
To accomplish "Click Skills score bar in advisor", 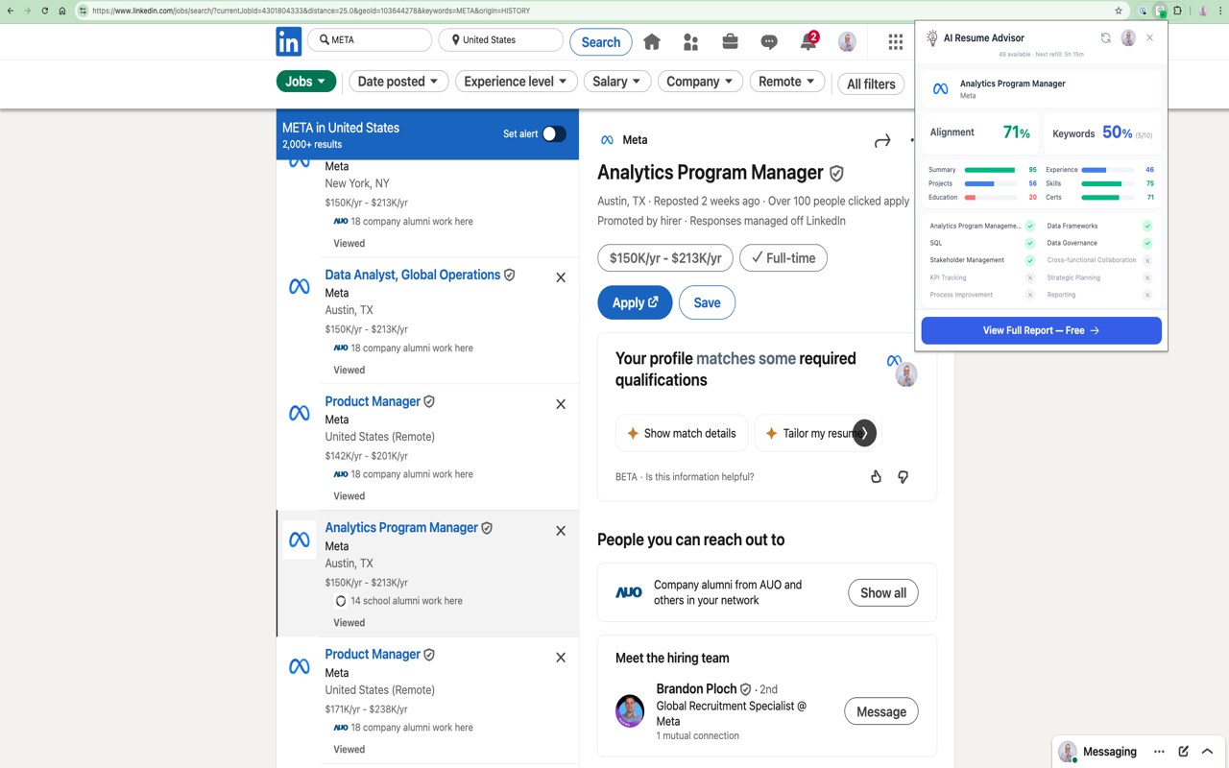I will (x=1107, y=183).
